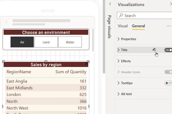Turn on the Tooltips toggle

(x=168, y=83)
